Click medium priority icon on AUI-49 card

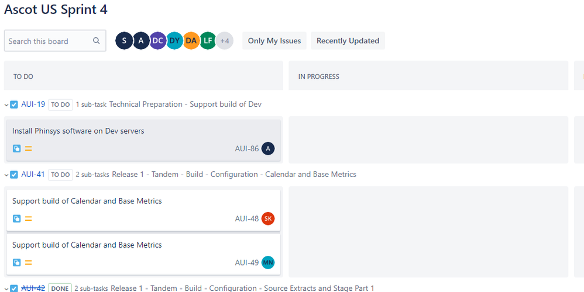(28, 263)
